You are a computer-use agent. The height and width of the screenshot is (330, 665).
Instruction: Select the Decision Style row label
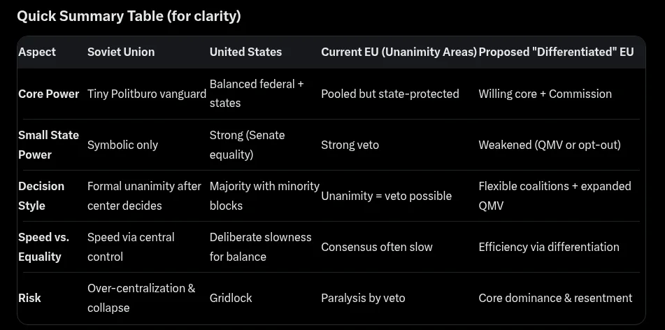click(41, 196)
